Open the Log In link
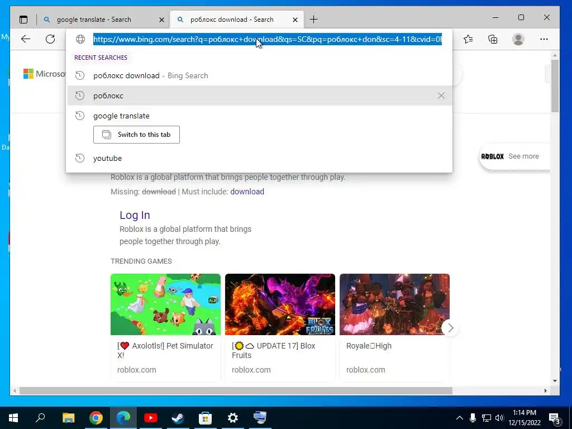Screen dimensions: 572x429 (135, 215)
